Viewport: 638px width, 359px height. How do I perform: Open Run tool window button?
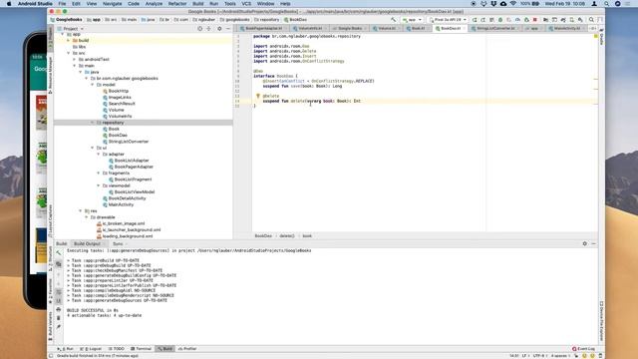(x=66, y=349)
